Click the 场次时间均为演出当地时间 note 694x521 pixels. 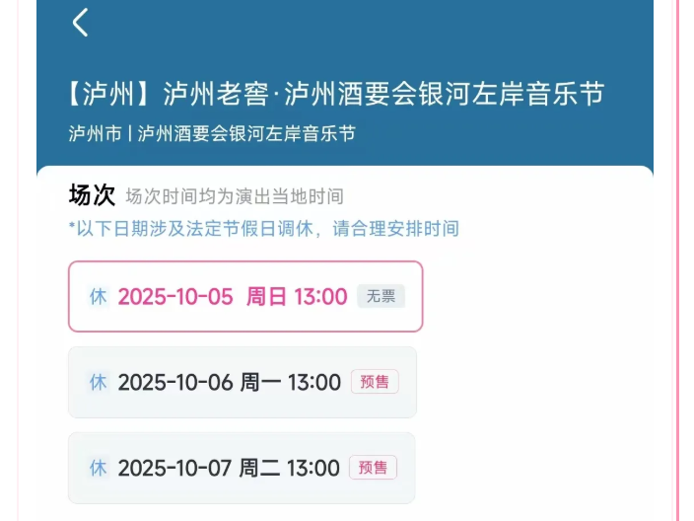235,197
